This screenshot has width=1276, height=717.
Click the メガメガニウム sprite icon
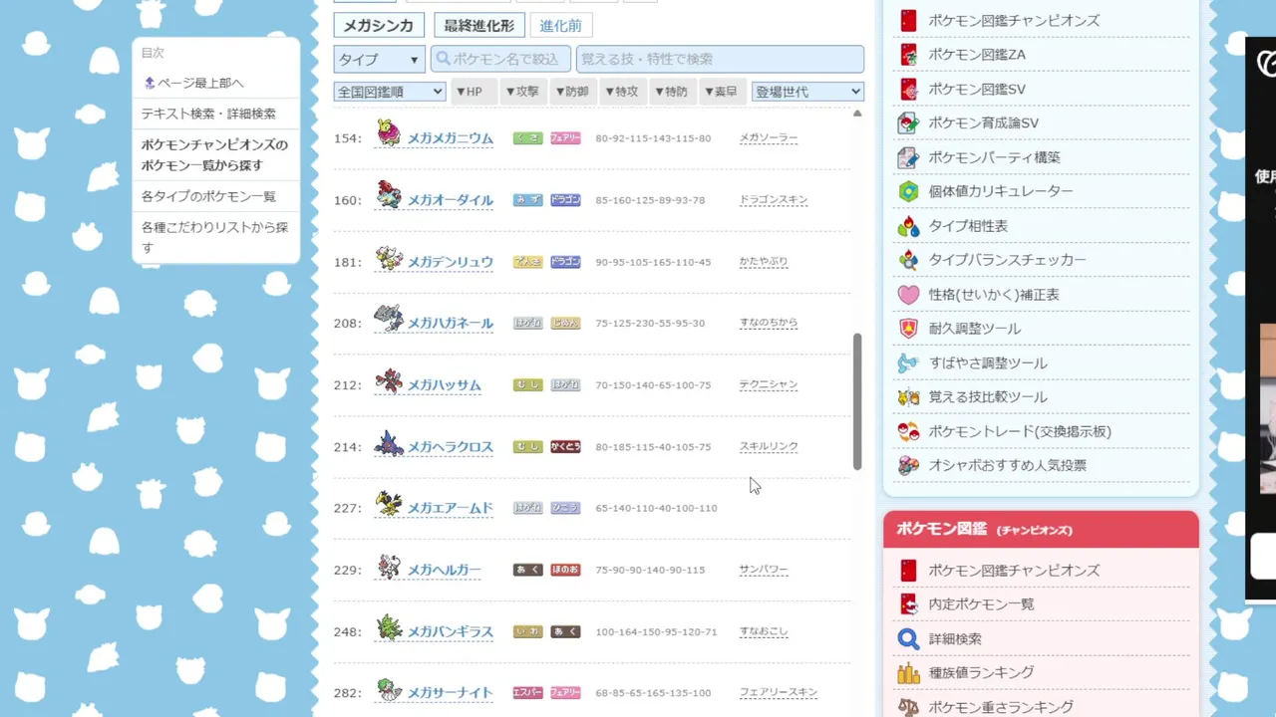click(389, 133)
